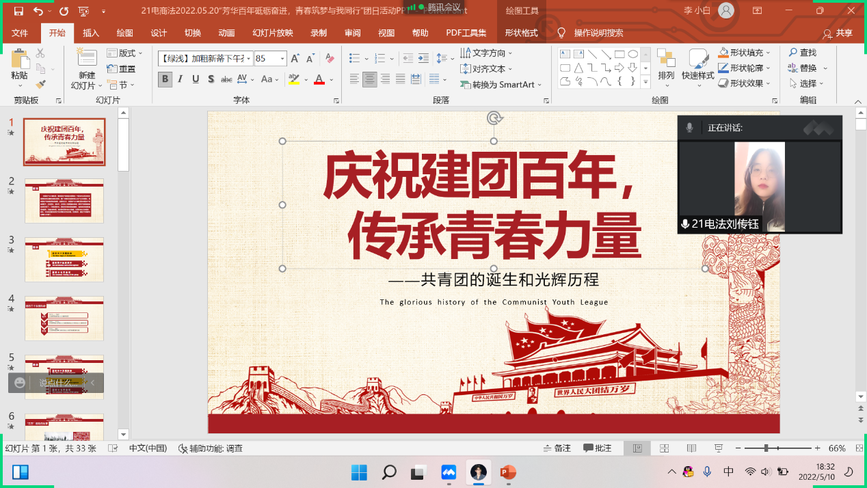Click the Cut scissors icon
The width and height of the screenshot is (867, 488).
tap(40, 53)
